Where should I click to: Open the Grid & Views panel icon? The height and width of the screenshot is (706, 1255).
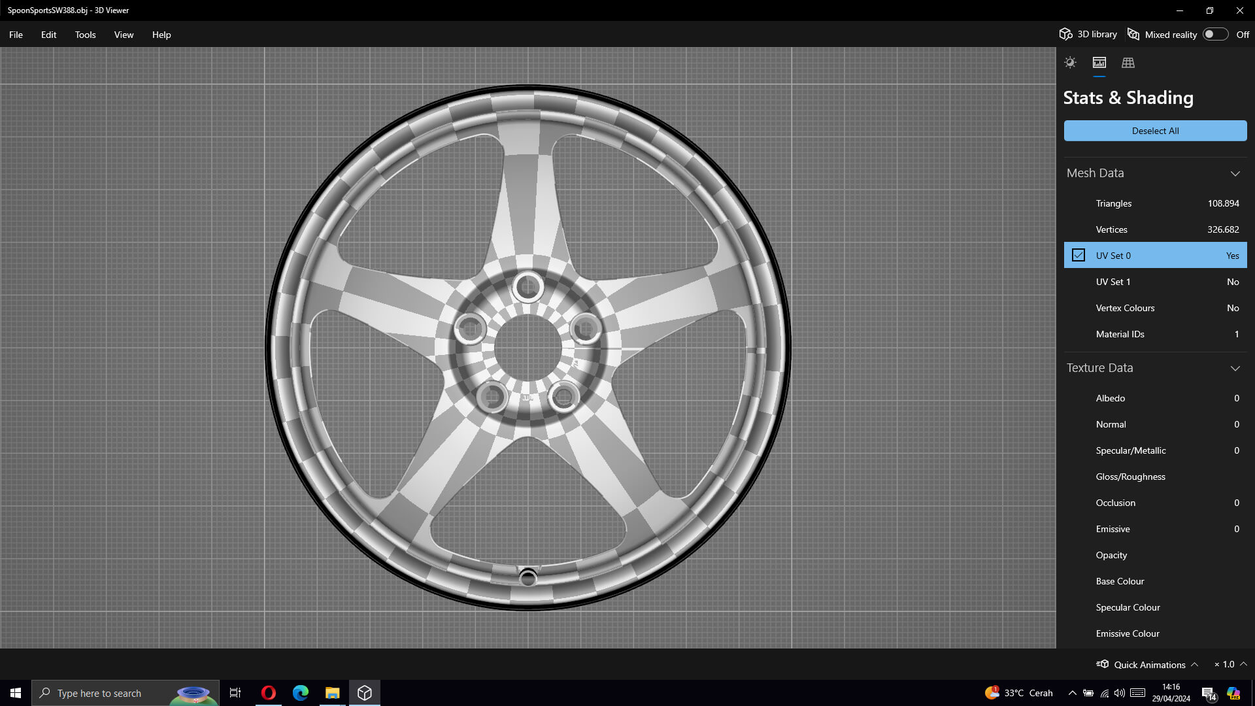click(1128, 63)
